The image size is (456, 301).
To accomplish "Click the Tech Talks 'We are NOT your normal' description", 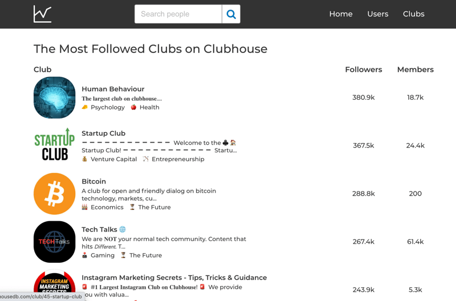I will (164, 242).
